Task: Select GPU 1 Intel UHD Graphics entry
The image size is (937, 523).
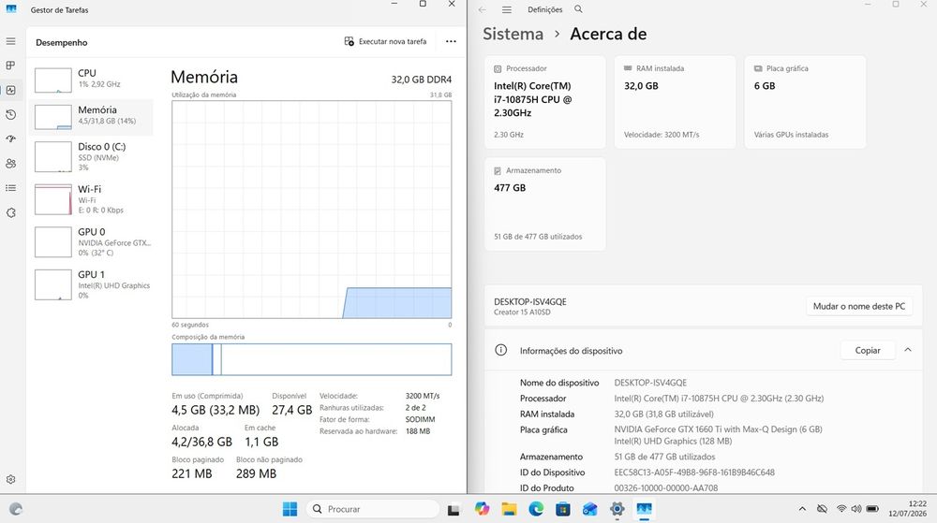Action: click(92, 284)
